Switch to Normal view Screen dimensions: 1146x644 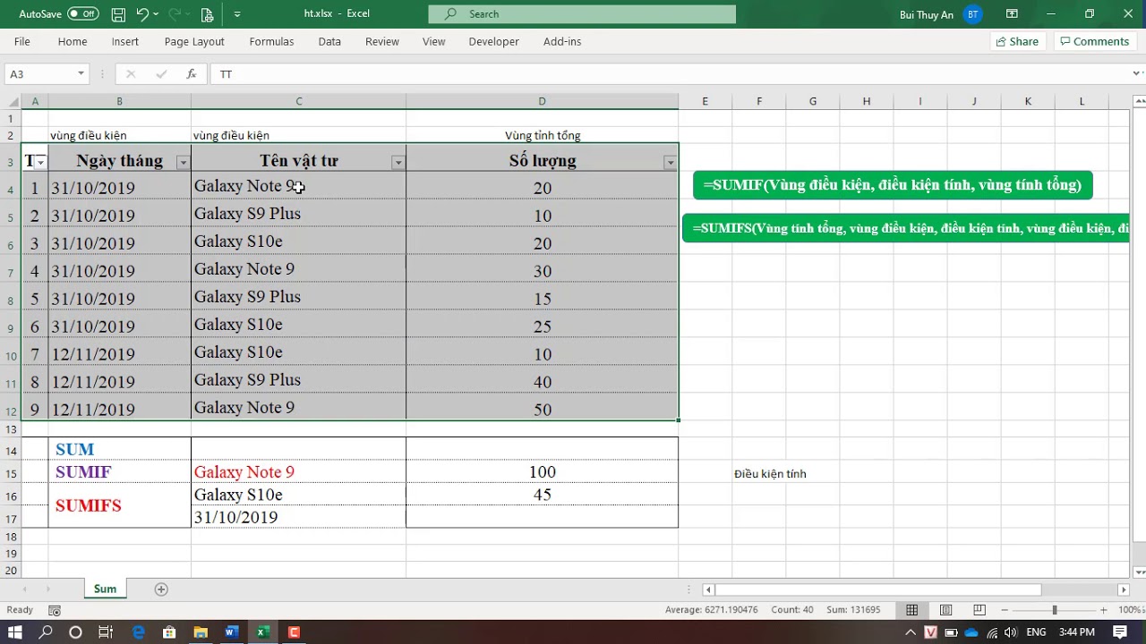point(911,610)
